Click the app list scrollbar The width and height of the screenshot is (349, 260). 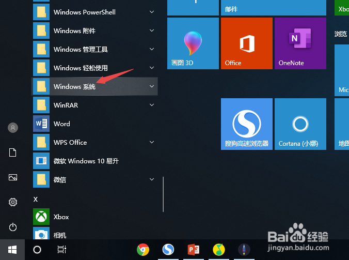point(163,194)
